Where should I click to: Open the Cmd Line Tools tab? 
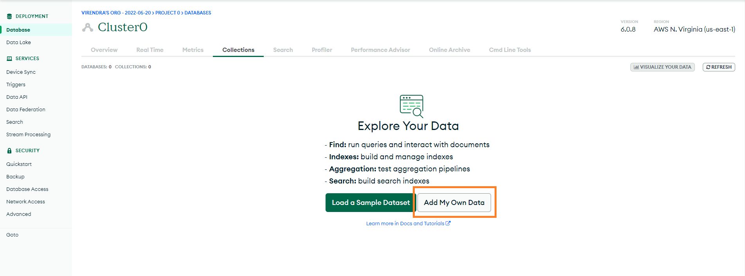pos(510,50)
